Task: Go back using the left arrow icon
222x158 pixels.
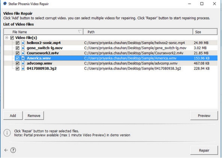Action: coord(6,150)
